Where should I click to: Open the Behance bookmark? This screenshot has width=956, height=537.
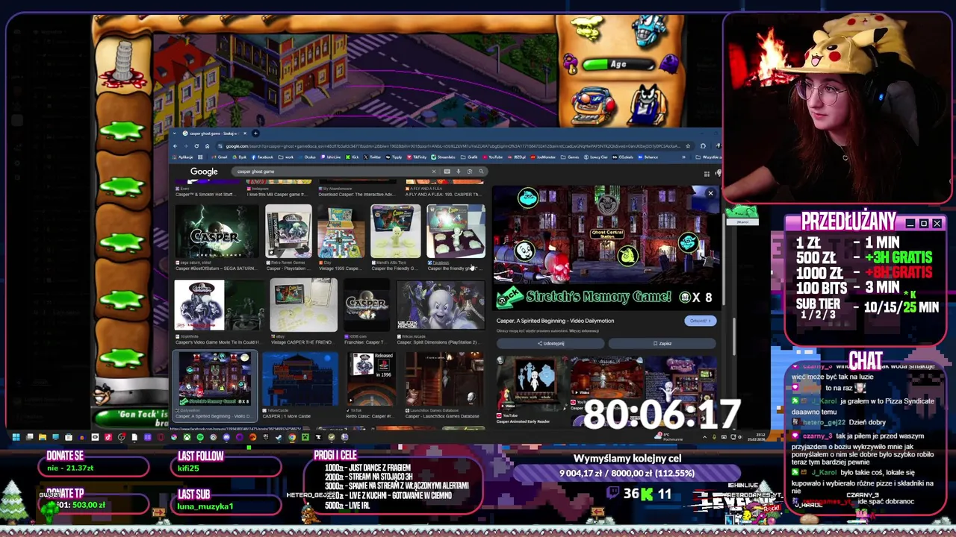pyautogui.click(x=648, y=157)
